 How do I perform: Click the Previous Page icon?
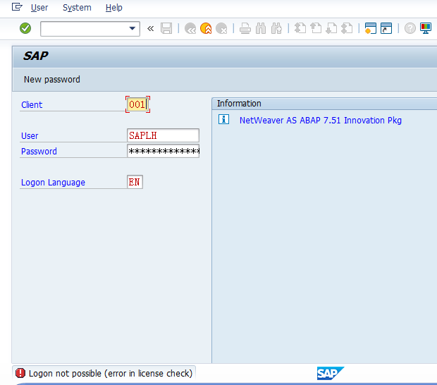tap(316, 28)
